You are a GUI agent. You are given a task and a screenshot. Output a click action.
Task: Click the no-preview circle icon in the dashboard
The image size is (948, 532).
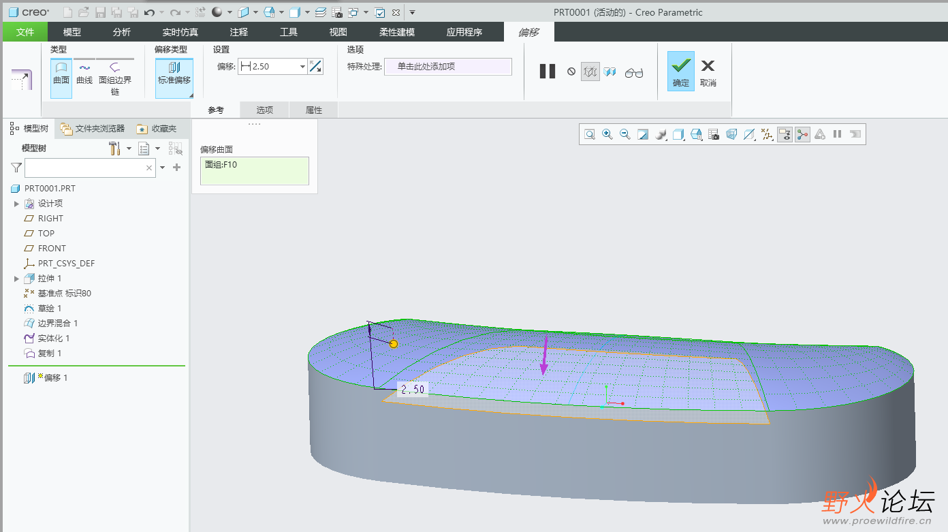pyautogui.click(x=571, y=72)
